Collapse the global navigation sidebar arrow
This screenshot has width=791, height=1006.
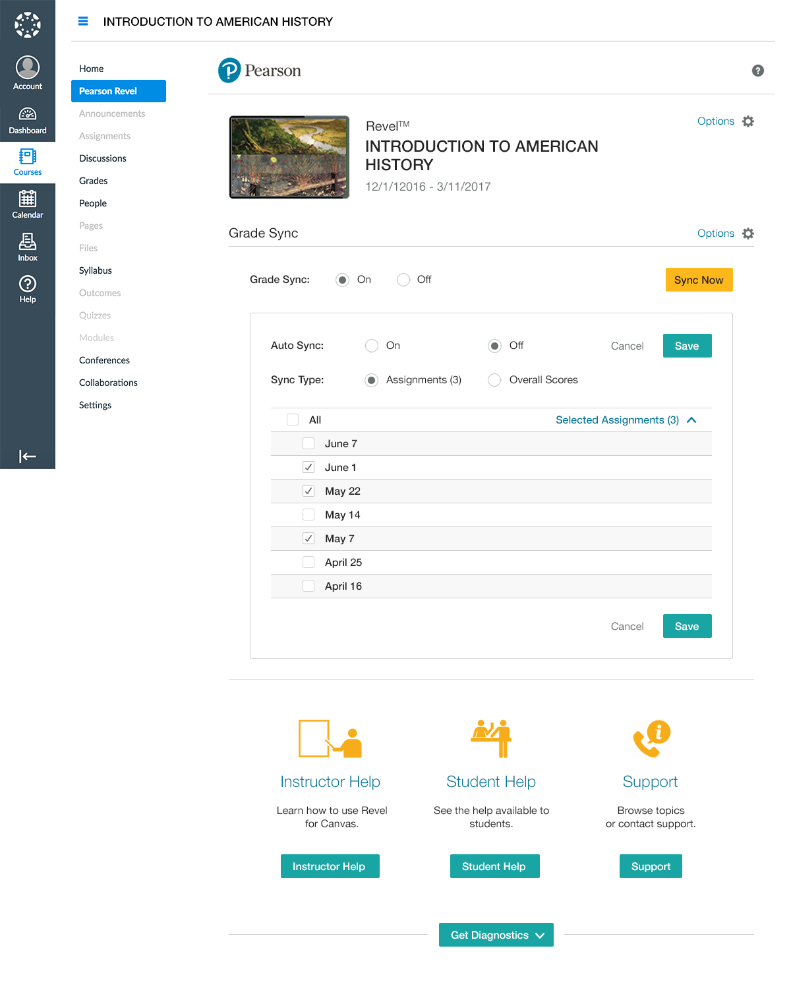tap(28, 456)
